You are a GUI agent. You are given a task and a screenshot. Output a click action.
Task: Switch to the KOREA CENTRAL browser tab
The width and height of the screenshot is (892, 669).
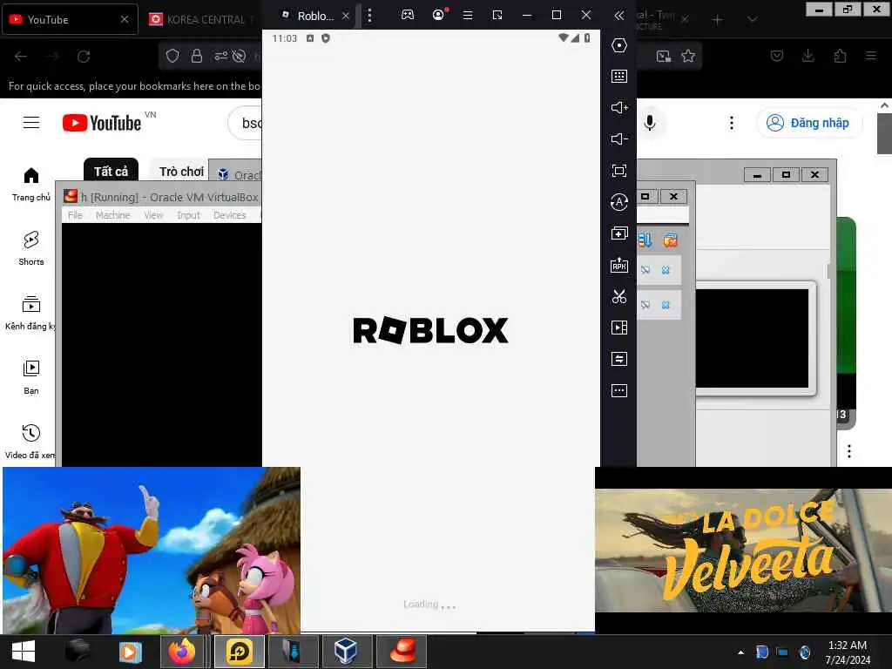[202, 19]
